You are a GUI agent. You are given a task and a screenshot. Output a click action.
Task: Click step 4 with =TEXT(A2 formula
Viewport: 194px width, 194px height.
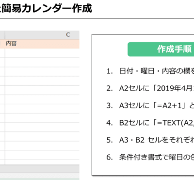tap(150, 123)
